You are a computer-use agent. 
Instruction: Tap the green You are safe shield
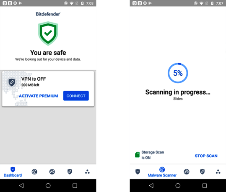point(48,33)
